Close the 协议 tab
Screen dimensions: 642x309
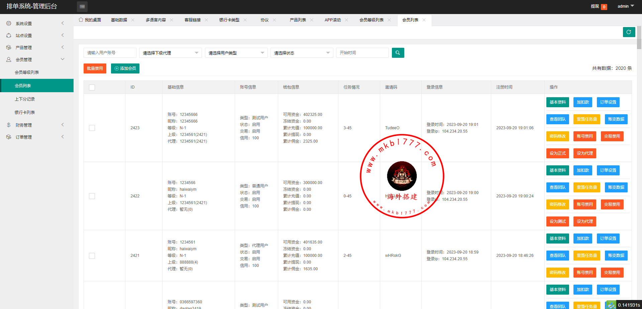(x=275, y=20)
